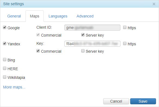Click the Client ID label

pyautogui.click(x=44, y=27)
